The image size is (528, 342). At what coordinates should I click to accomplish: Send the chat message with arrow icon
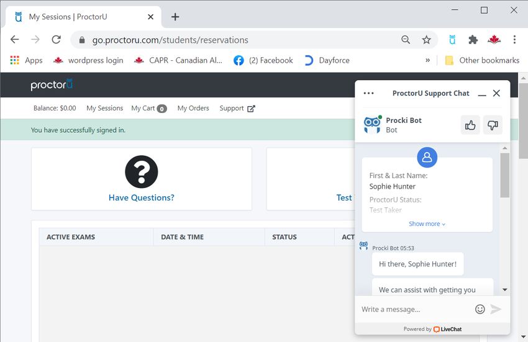(x=496, y=309)
